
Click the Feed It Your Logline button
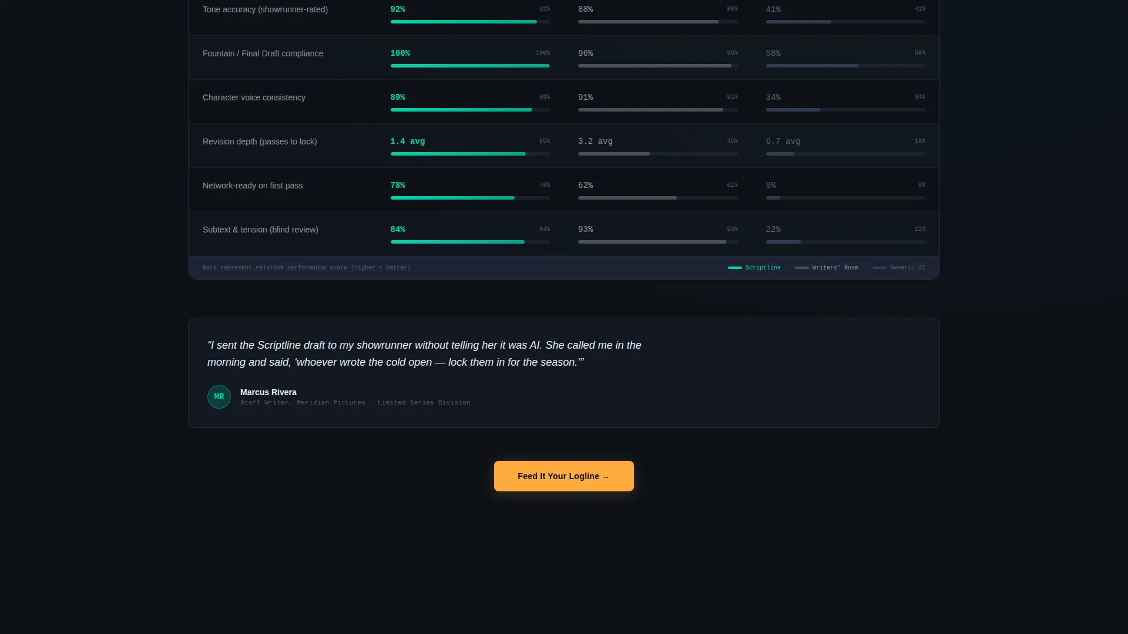(x=563, y=476)
